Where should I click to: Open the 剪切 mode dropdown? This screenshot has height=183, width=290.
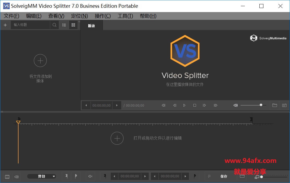[x=42, y=176]
